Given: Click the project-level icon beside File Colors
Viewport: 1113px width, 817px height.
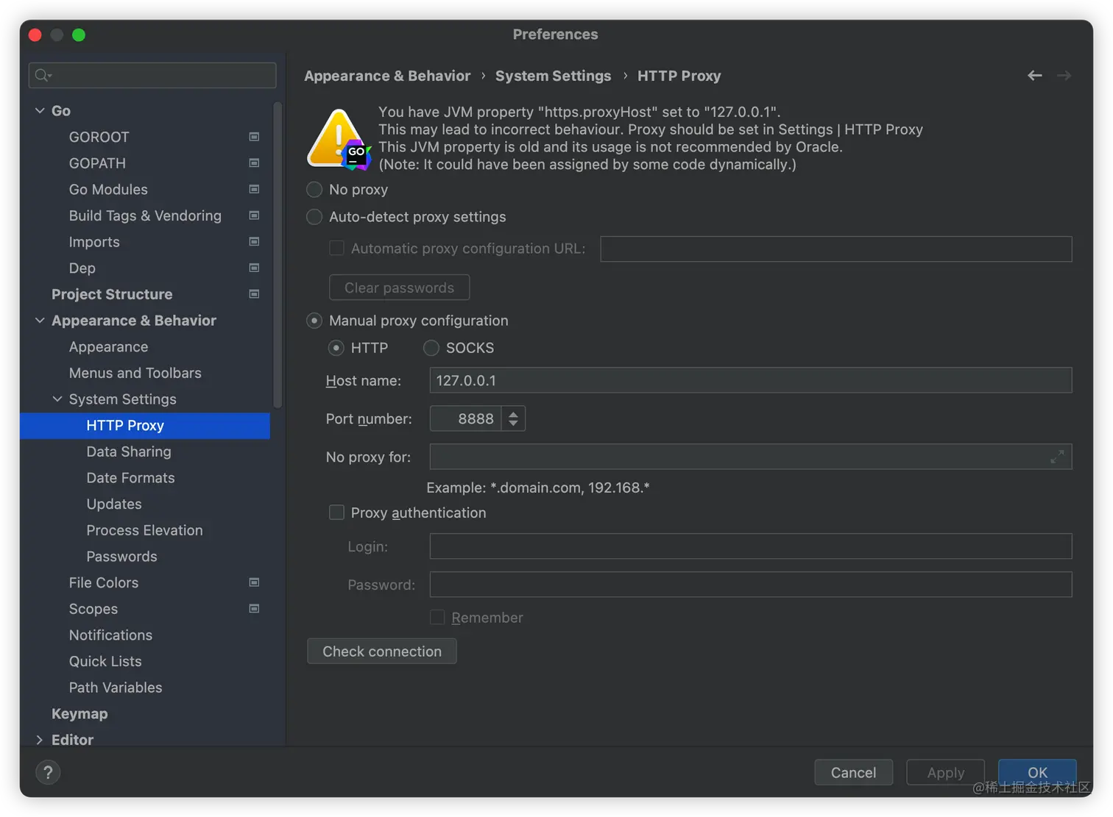Looking at the screenshot, I should [x=254, y=582].
